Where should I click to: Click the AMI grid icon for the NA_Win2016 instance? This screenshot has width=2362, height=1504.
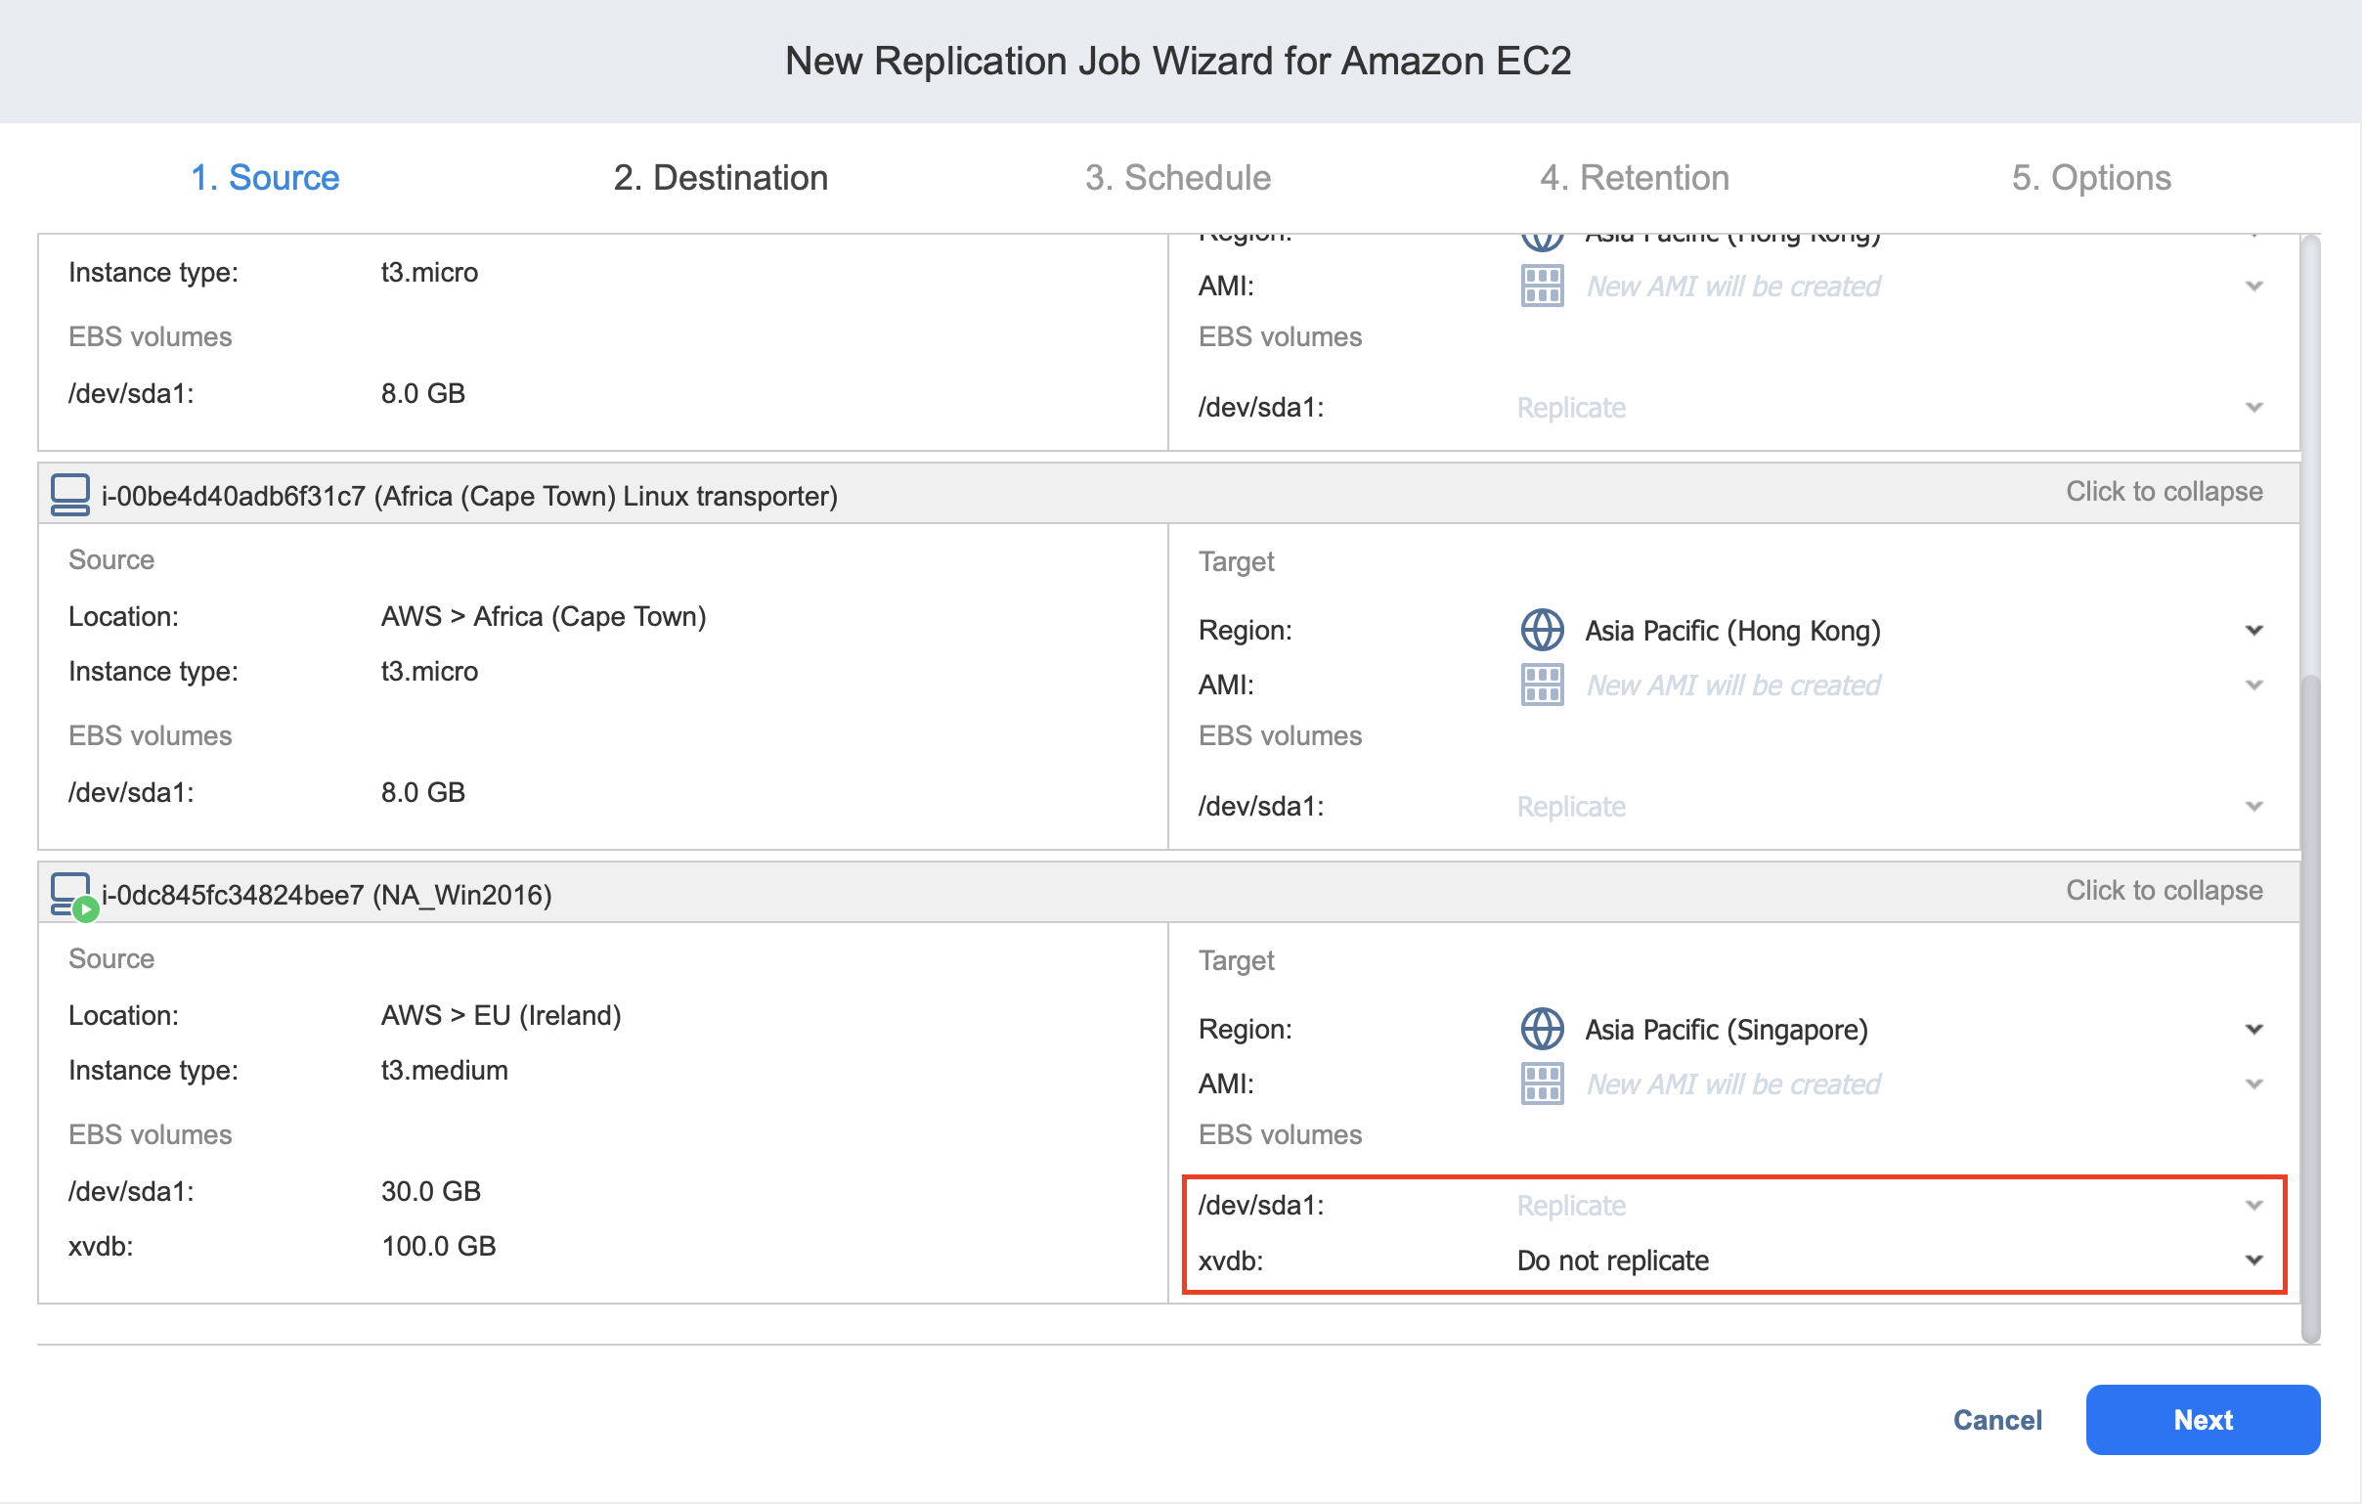(x=1541, y=1084)
